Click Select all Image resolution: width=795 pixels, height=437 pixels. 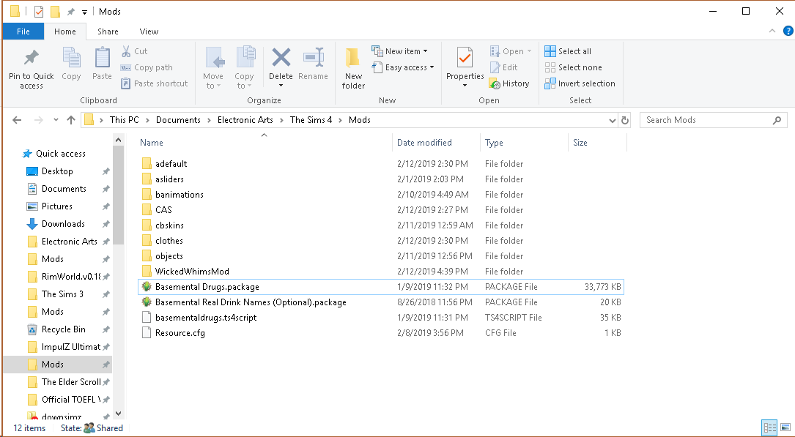coord(568,51)
